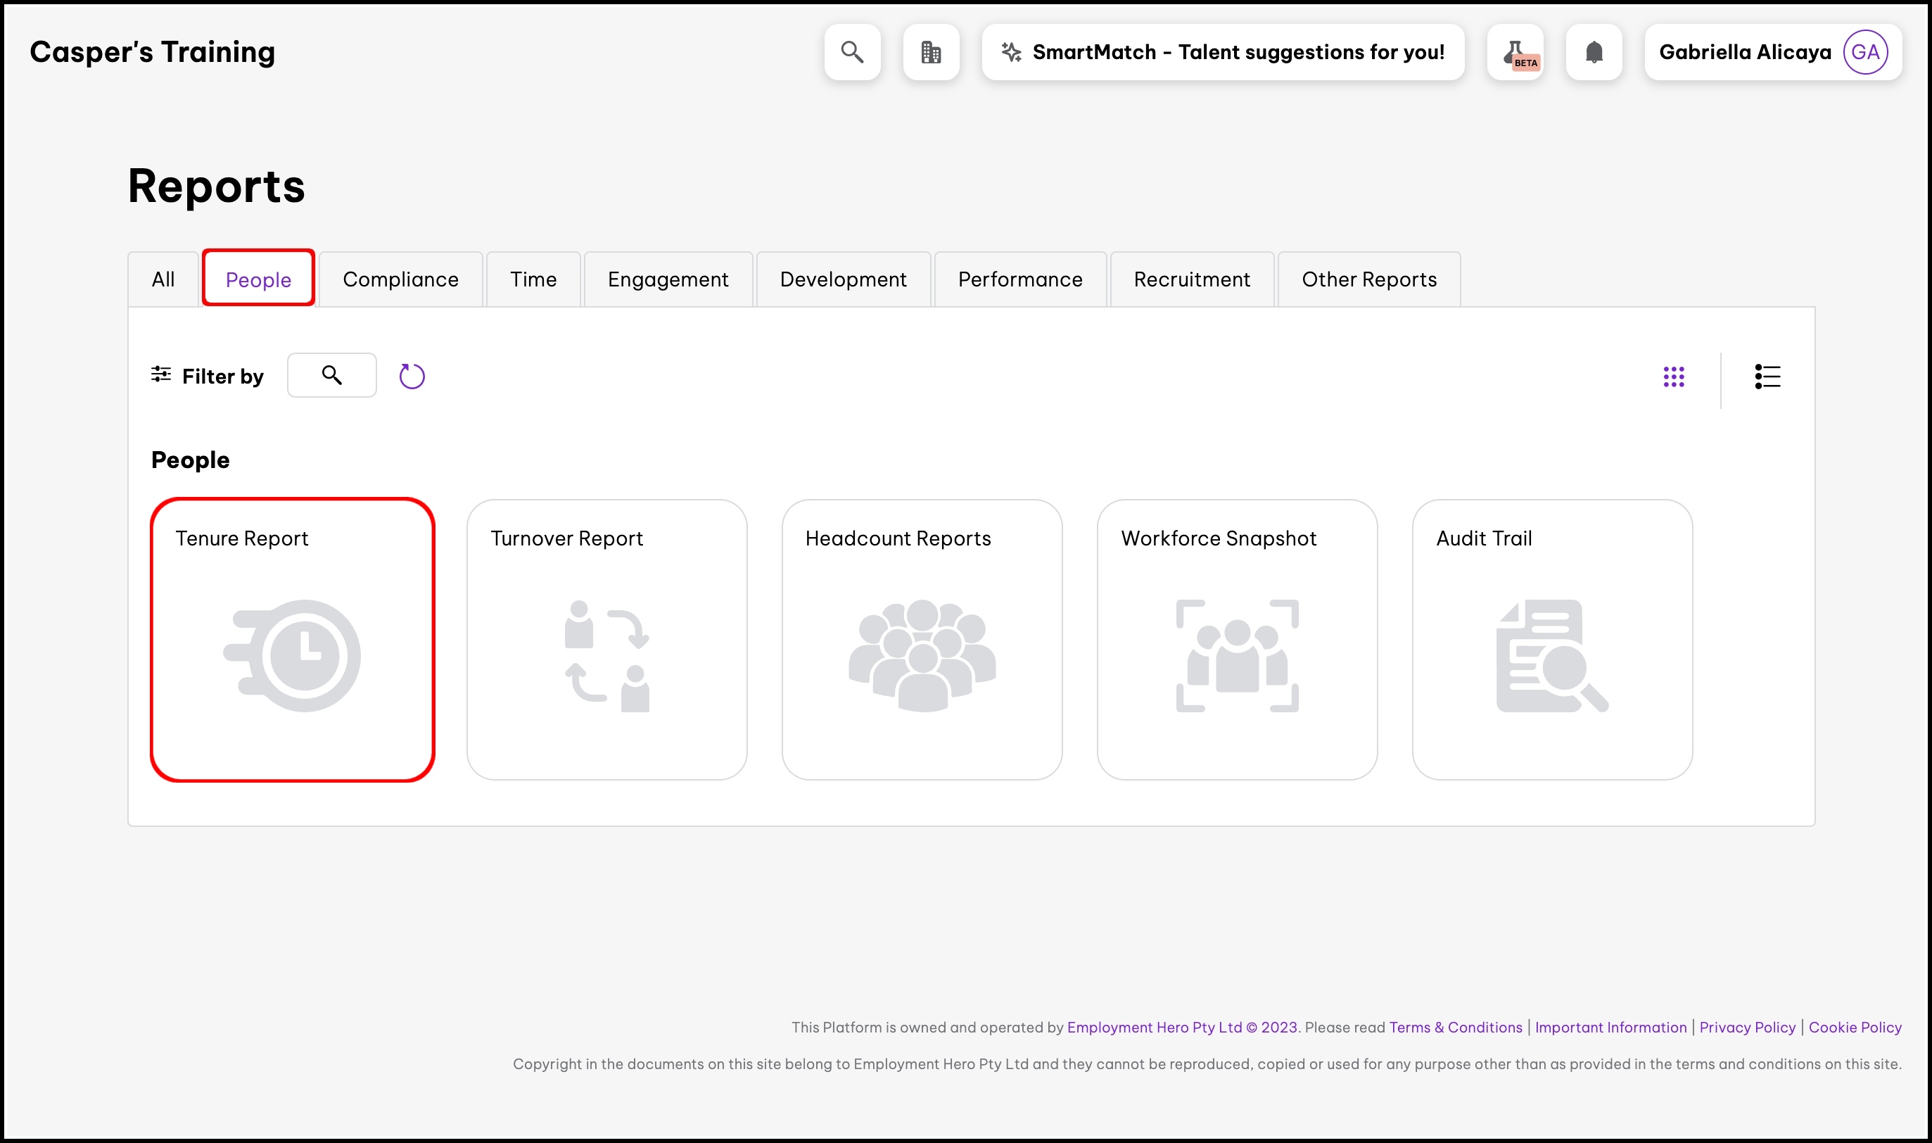Screen dimensions: 1932x1143
Task: Switch to grid view
Action: pyautogui.click(x=1674, y=377)
